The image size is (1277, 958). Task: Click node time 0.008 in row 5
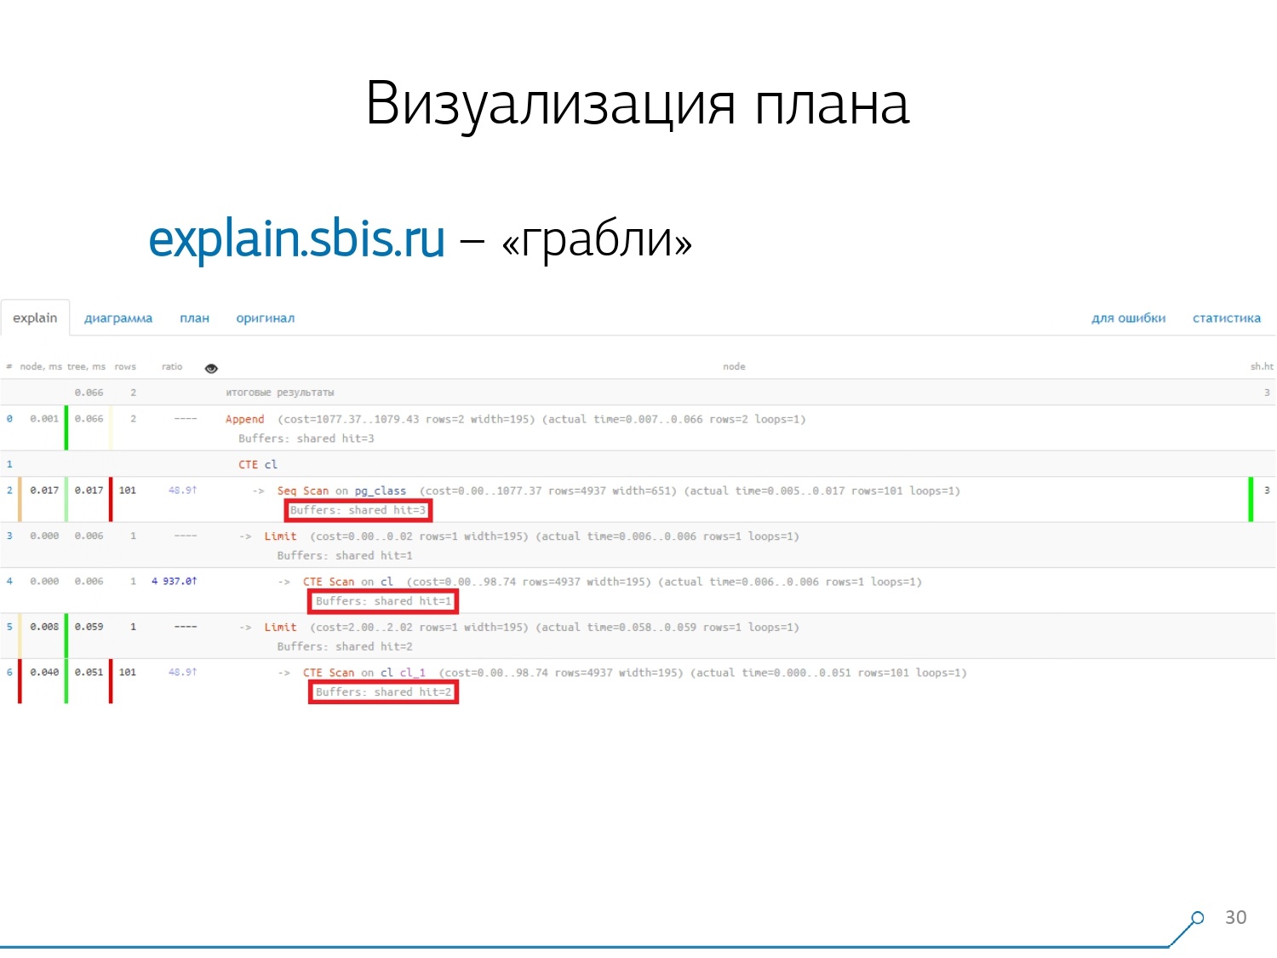(x=44, y=627)
